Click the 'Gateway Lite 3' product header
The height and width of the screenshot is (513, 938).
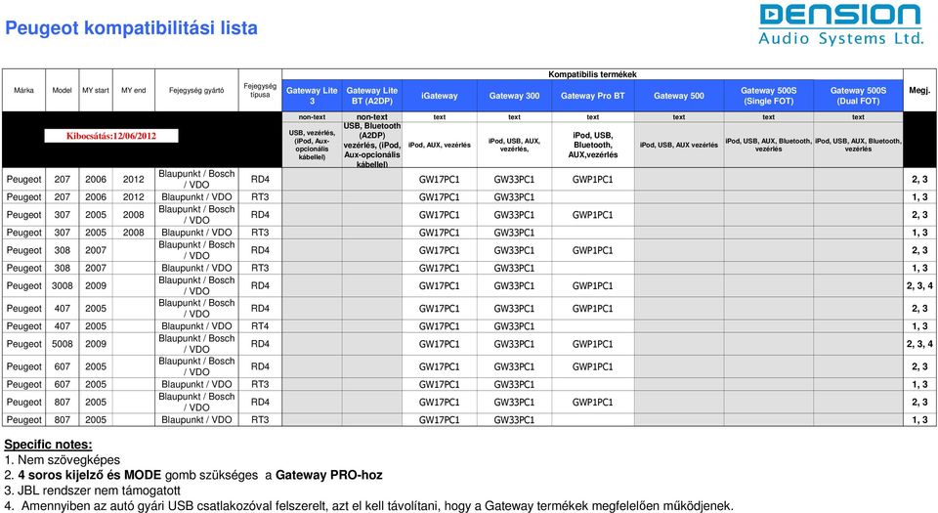tap(312, 96)
